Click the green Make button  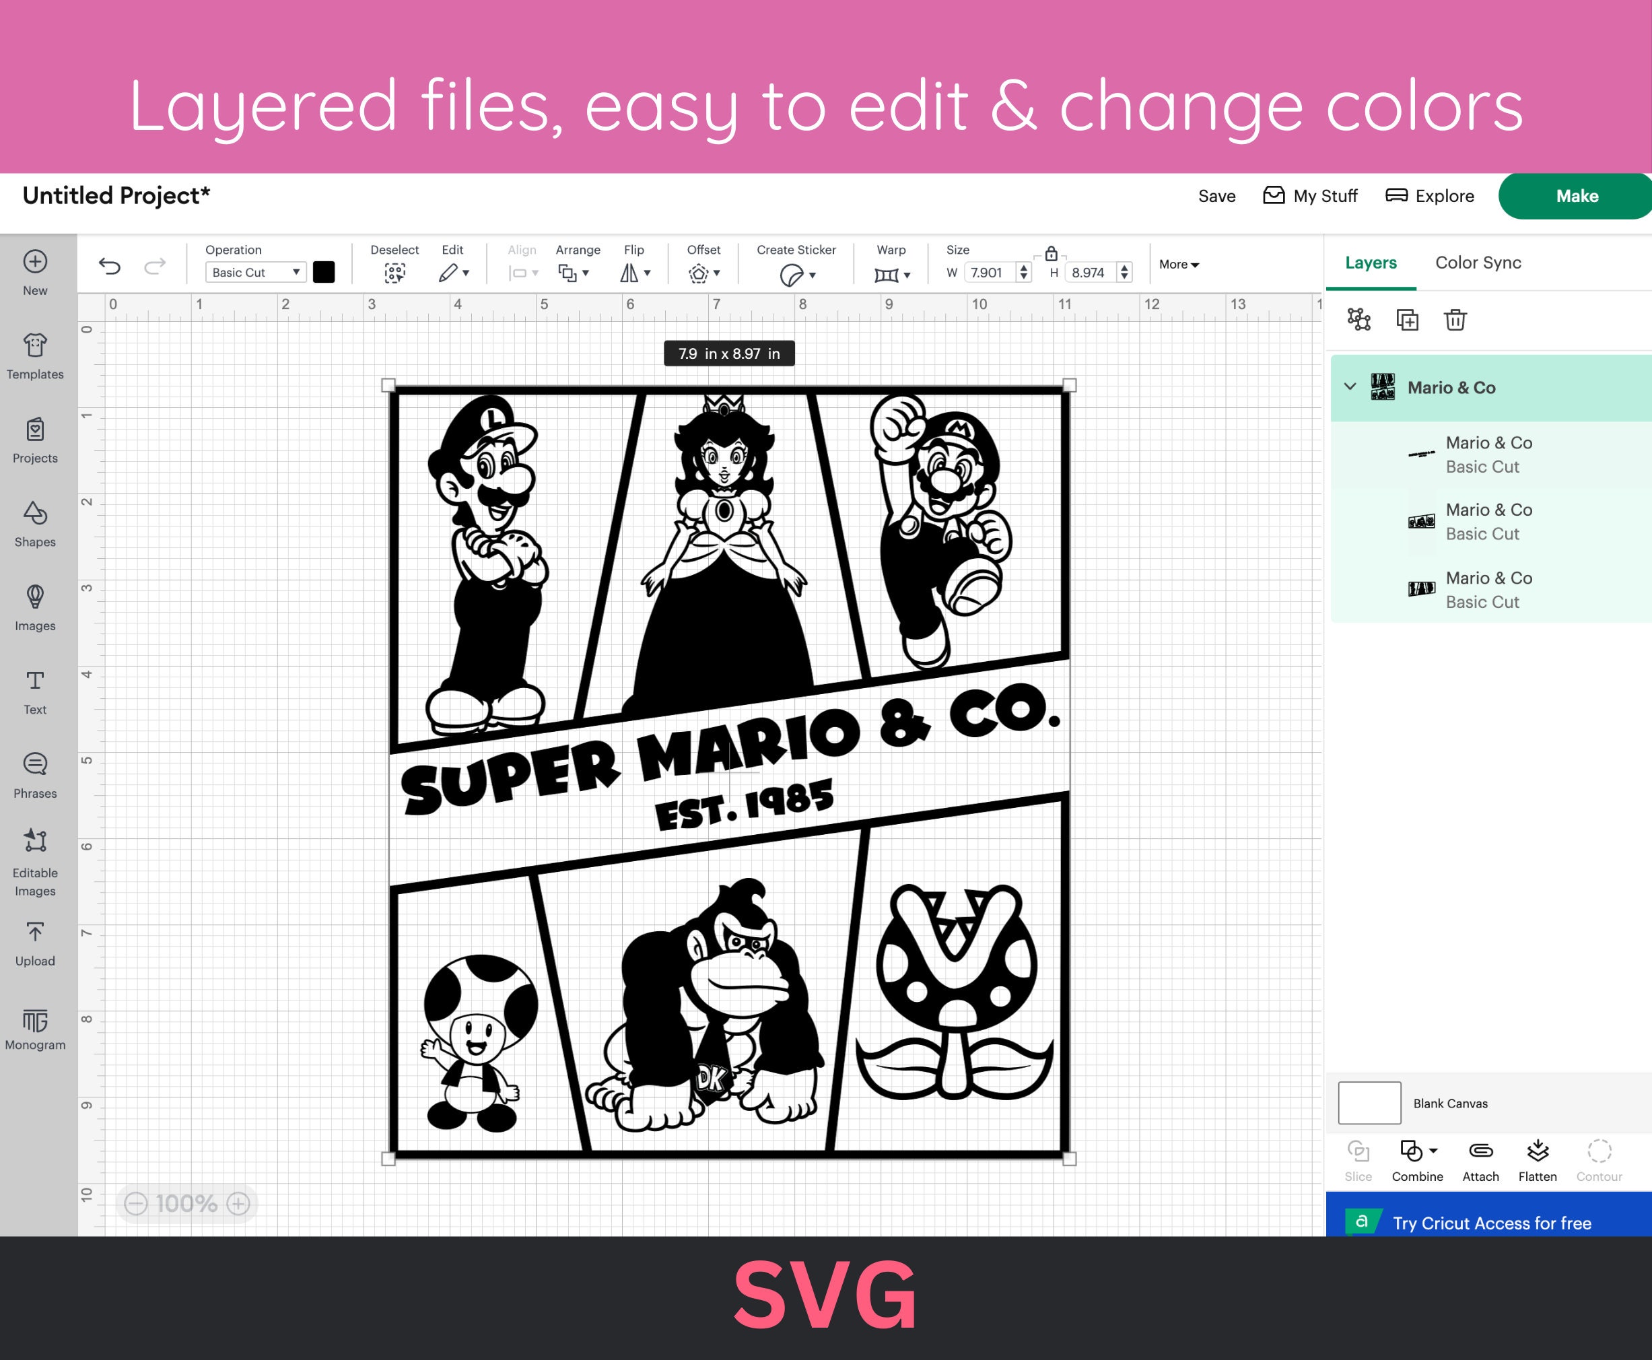(1575, 196)
